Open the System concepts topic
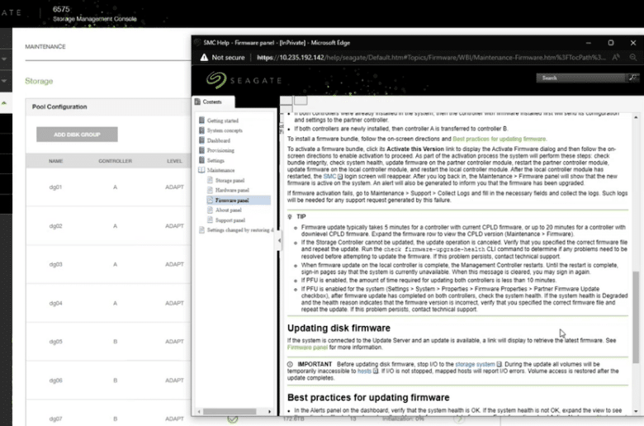The image size is (644, 426). pos(225,130)
